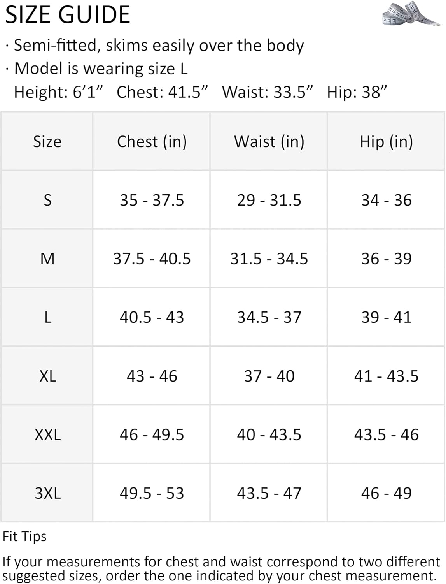
Task: Click the 3XL size row label
Action: 47,493
